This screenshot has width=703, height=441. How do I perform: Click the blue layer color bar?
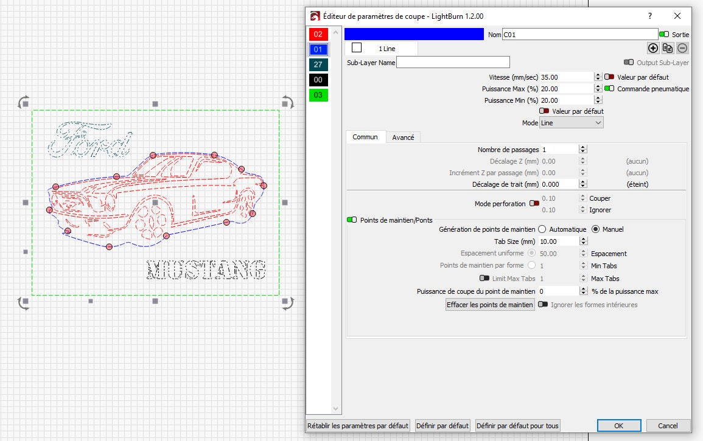(x=414, y=33)
